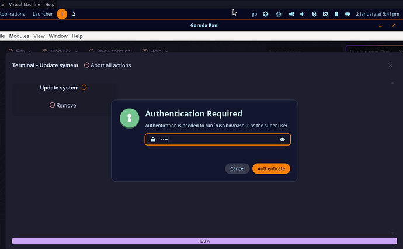
Task: Close the Terminal - Update system panel
Action: [390, 65]
